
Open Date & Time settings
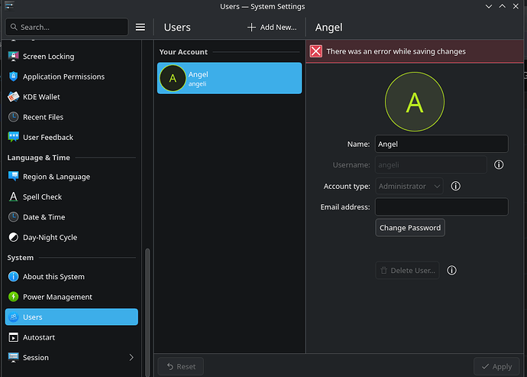click(x=71, y=216)
